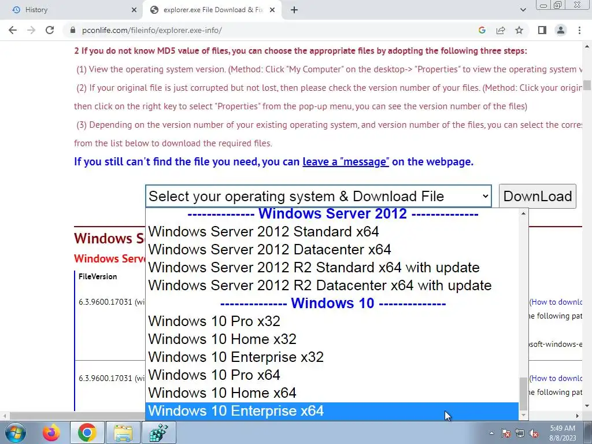Select Windows 10 Pro x32 option
This screenshot has height=444, width=592.
[332, 321]
